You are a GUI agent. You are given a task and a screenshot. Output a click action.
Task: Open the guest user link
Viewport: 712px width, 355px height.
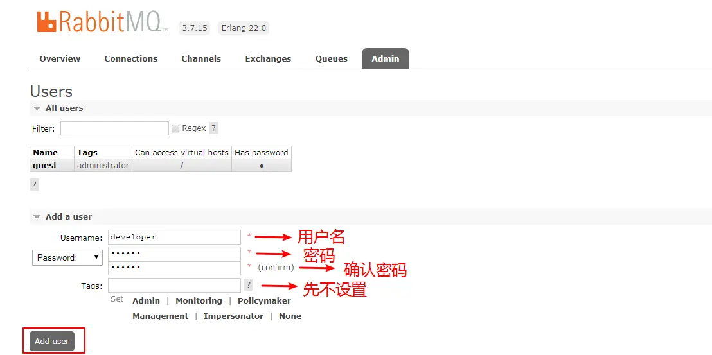pyautogui.click(x=45, y=166)
